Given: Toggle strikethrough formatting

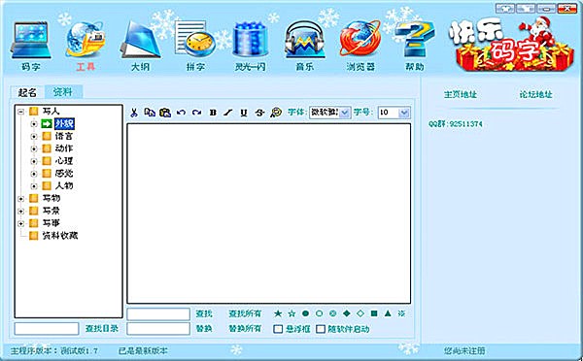Looking at the screenshot, I should 259,113.
